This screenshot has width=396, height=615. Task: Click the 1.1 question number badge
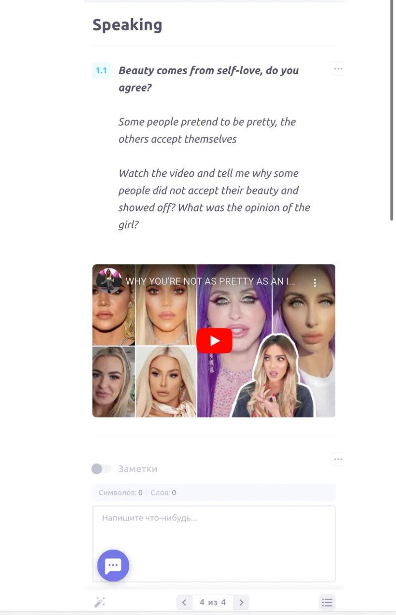coord(101,70)
